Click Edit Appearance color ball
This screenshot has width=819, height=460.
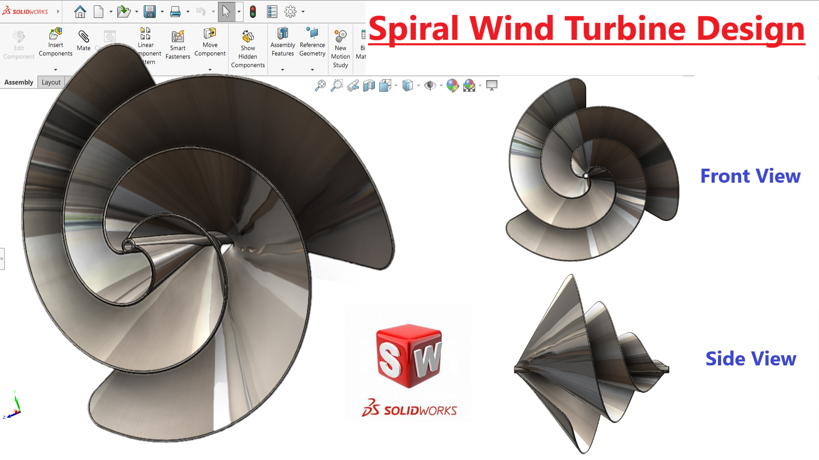[x=453, y=86]
